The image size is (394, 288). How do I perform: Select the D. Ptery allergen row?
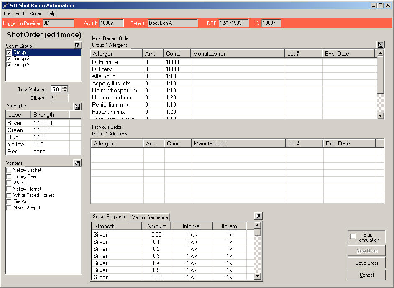point(234,69)
